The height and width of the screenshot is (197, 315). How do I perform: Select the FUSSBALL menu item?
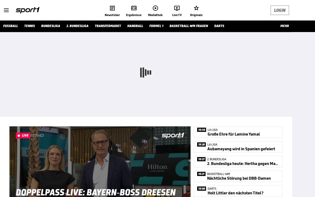[x=10, y=26]
